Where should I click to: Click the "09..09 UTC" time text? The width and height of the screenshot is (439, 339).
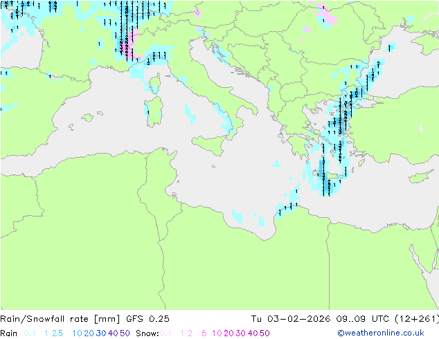[363, 319]
